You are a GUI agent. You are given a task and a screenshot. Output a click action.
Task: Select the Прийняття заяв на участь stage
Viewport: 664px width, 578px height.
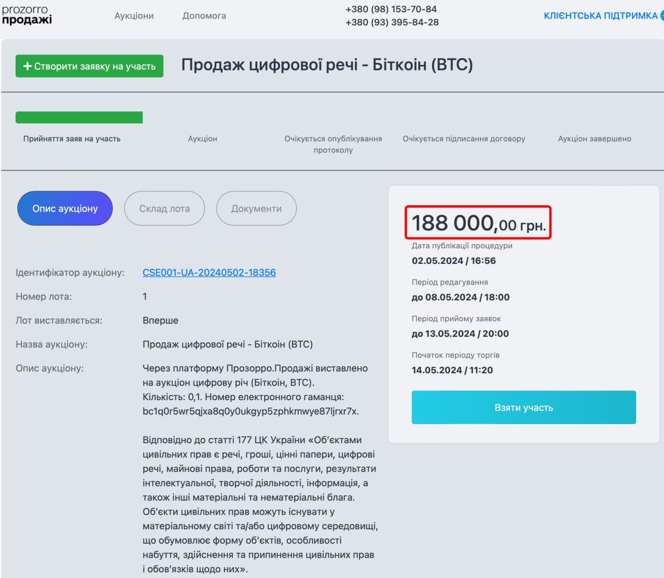72,139
